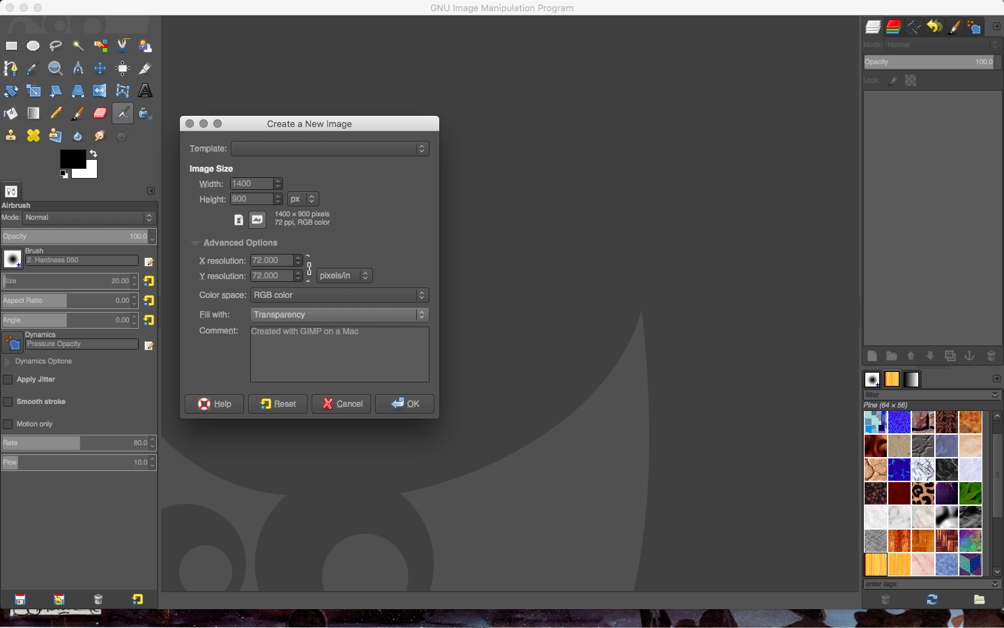
Task: Switch to the Gradients tab in the lower dock
Action: tap(911, 379)
